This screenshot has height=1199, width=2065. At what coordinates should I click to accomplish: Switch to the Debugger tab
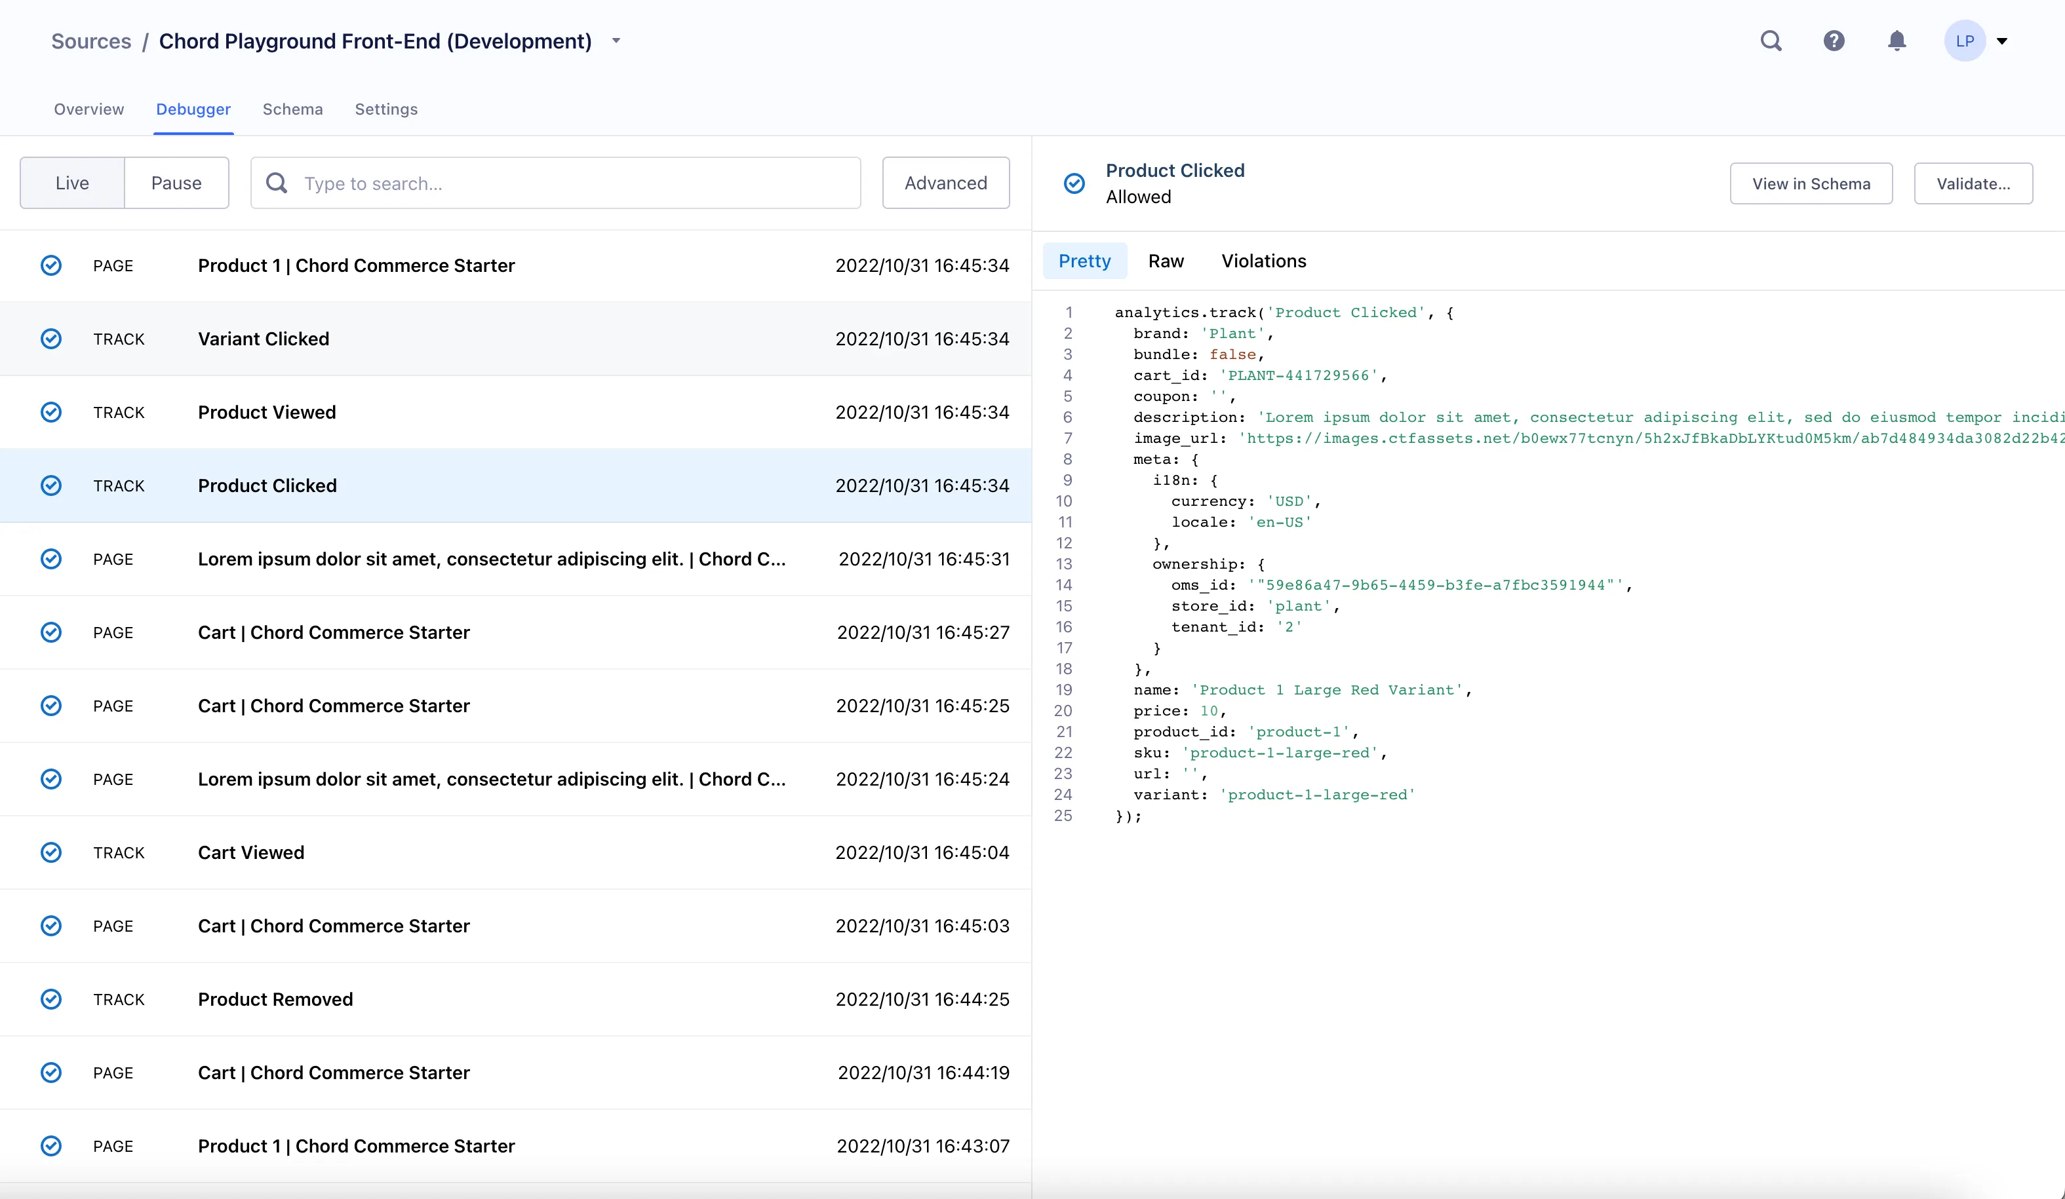pyautogui.click(x=193, y=109)
